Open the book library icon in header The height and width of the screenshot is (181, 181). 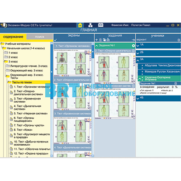(x=100, y=25)
